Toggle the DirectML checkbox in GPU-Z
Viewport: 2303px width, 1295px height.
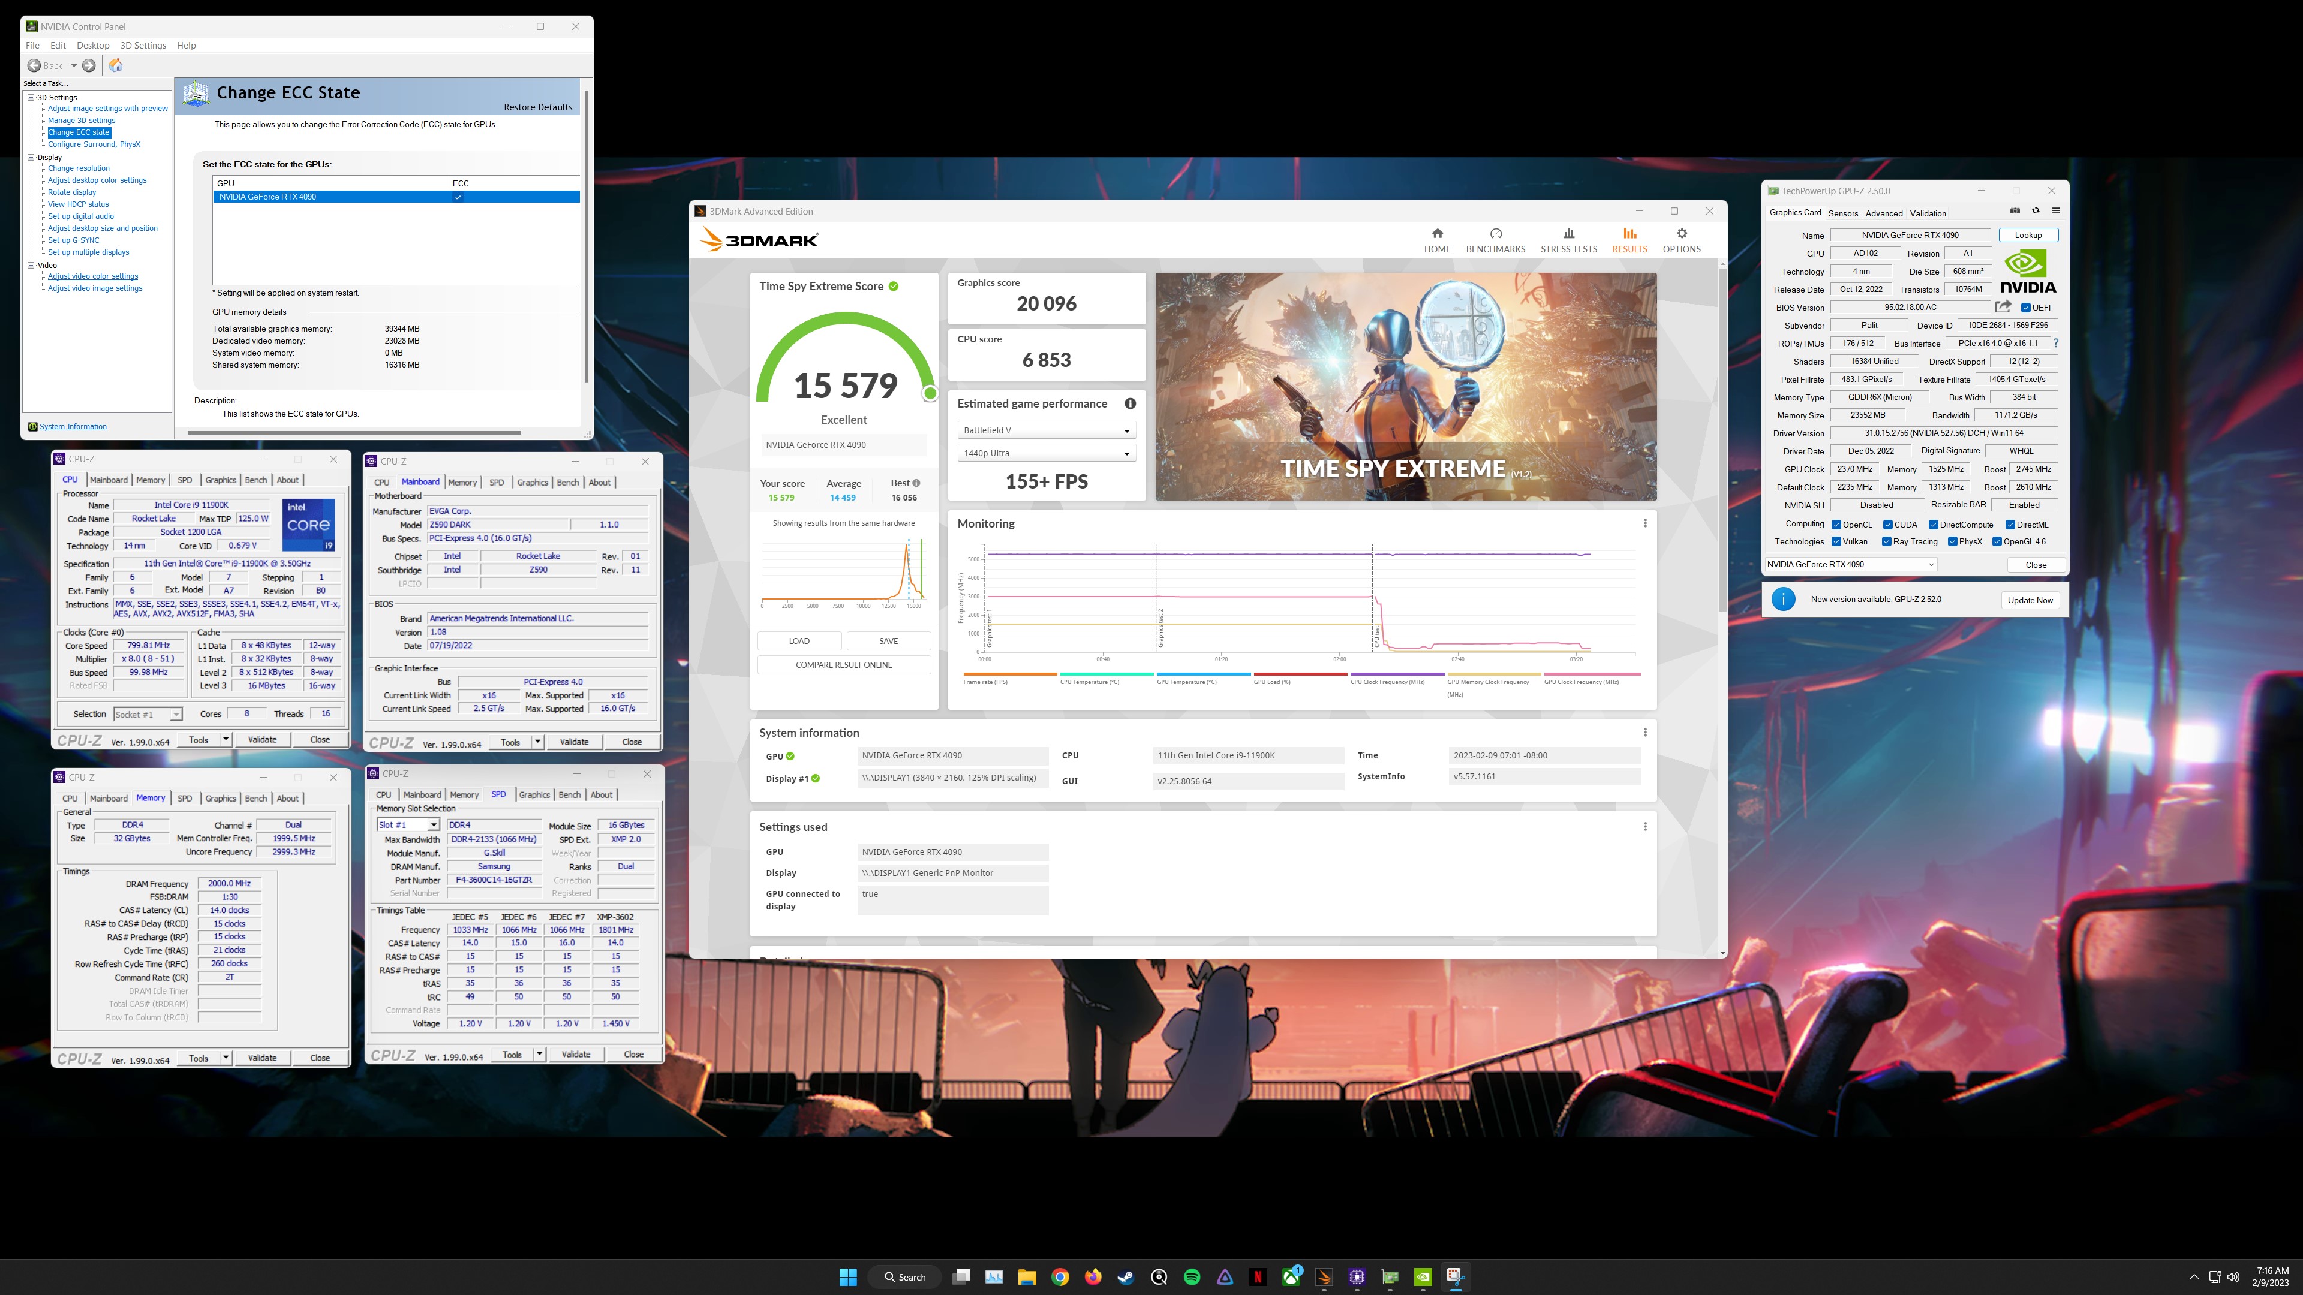tap(2010, 525)
